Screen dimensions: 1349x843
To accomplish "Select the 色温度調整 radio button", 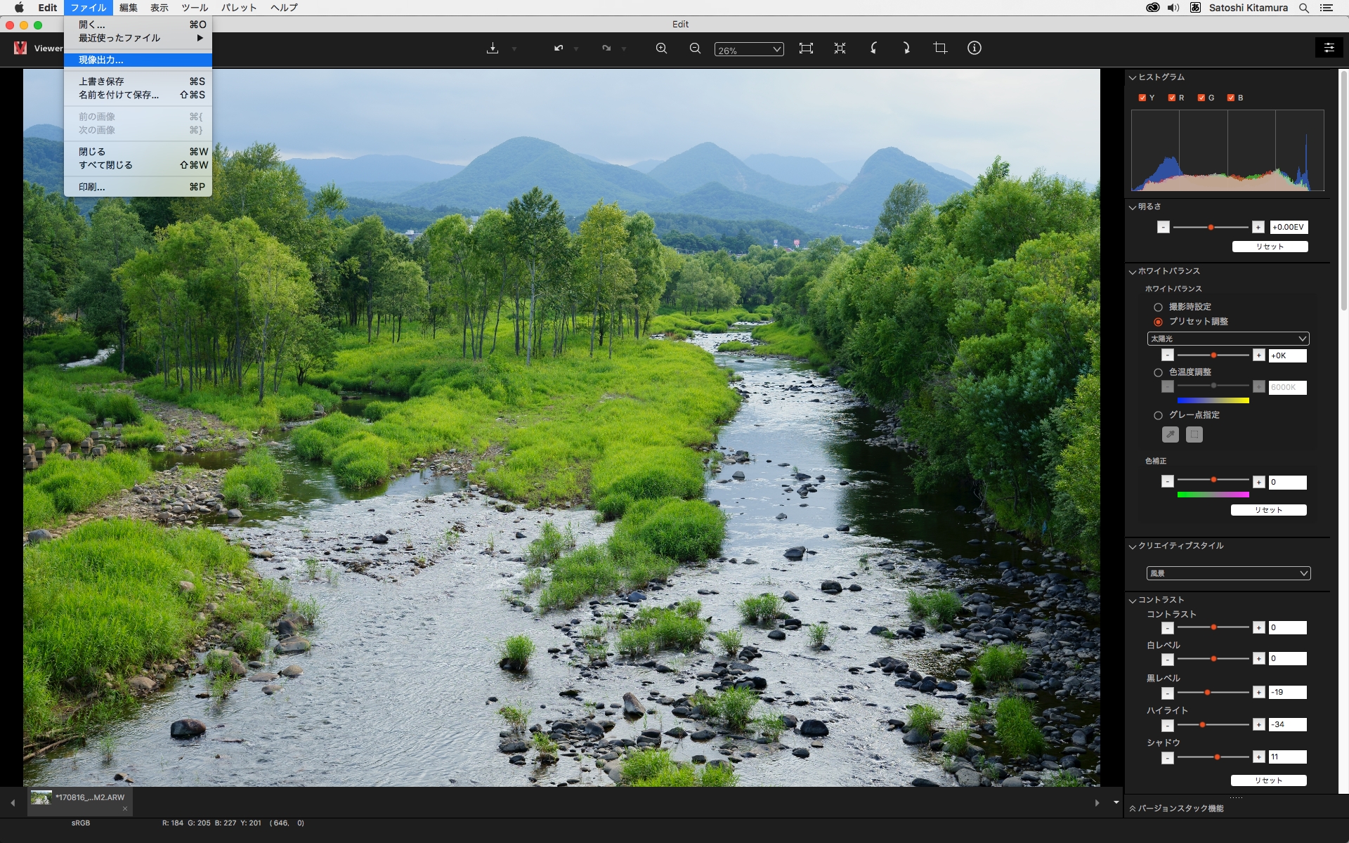I will pyautogui.click(x=1158, y=372).
